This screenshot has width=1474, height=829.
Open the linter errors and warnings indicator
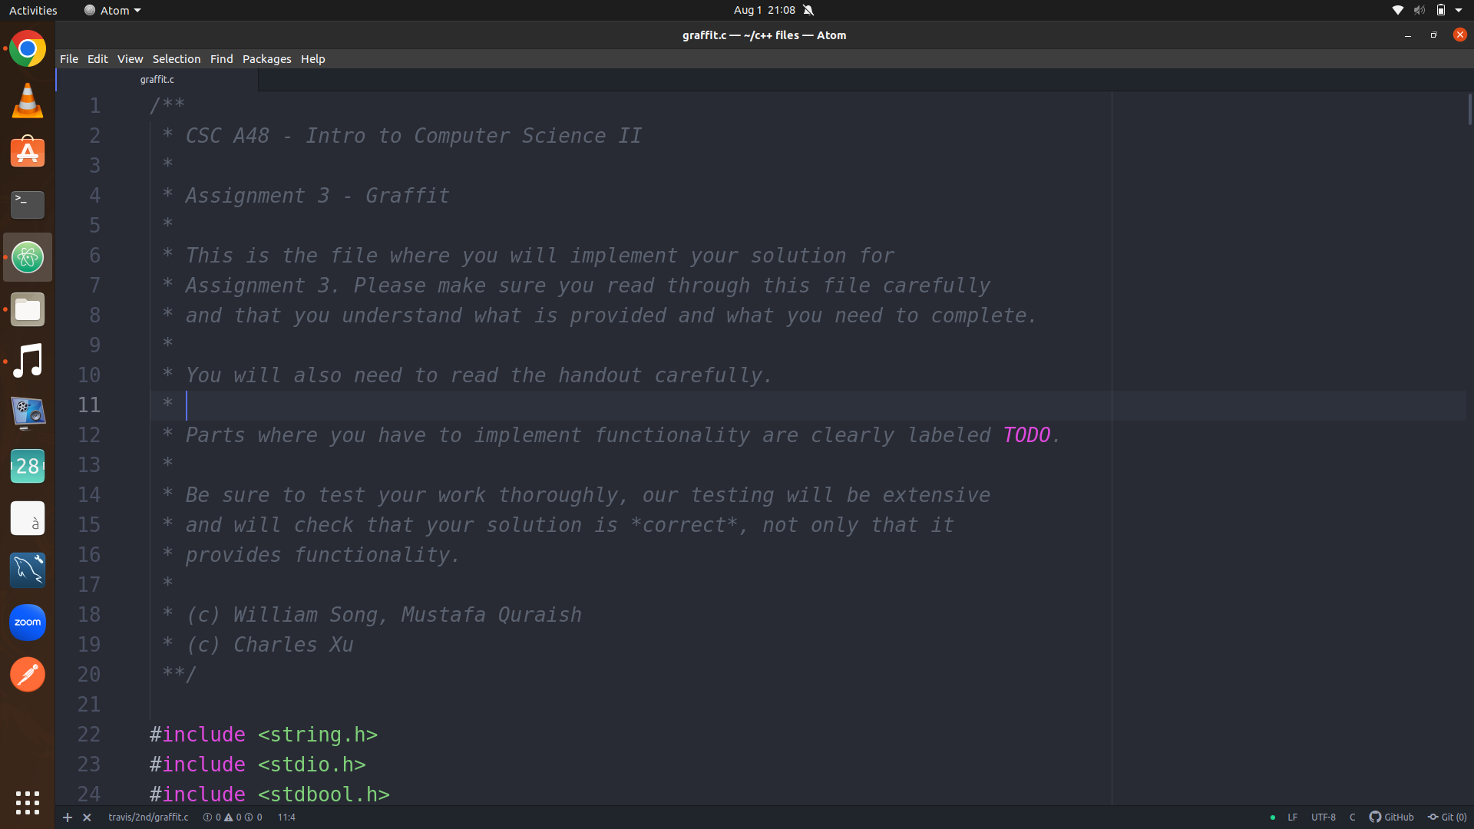(233, 817)
